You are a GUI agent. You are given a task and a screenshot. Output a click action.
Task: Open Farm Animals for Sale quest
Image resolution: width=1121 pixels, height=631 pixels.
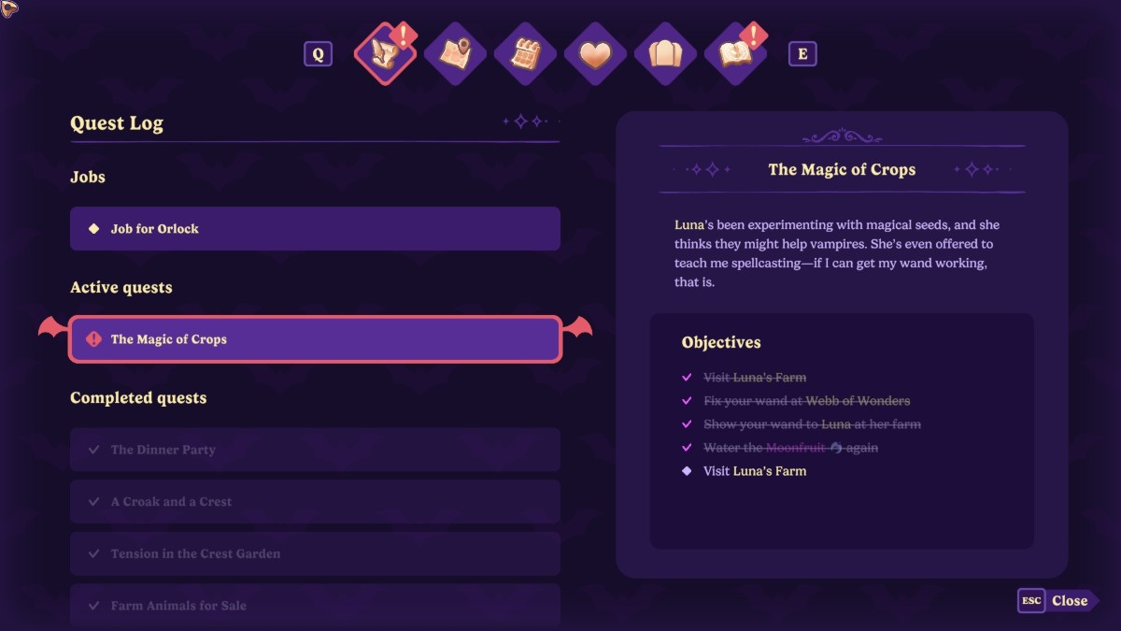coord(315,605)
